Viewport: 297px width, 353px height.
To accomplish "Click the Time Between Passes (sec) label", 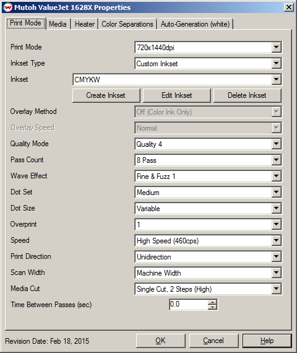I will tap(51, 305).
